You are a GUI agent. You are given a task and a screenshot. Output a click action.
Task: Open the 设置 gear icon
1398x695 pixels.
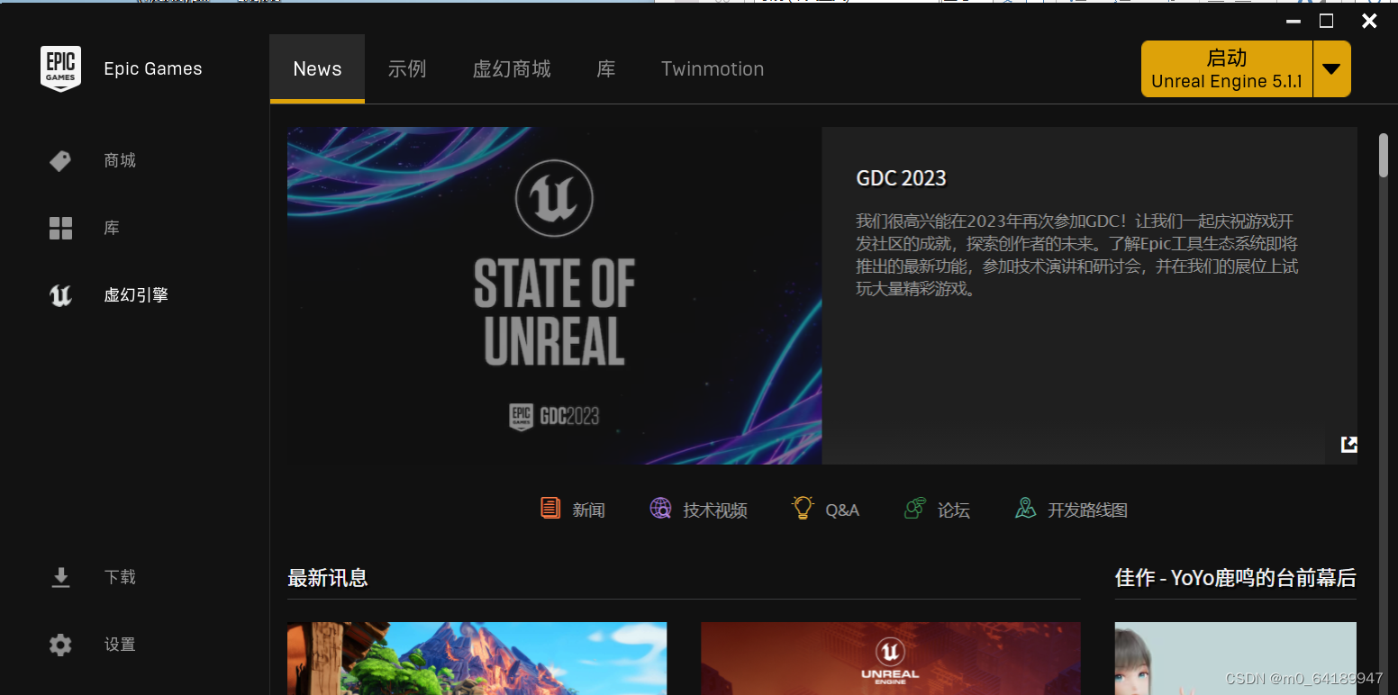[60, 645]
